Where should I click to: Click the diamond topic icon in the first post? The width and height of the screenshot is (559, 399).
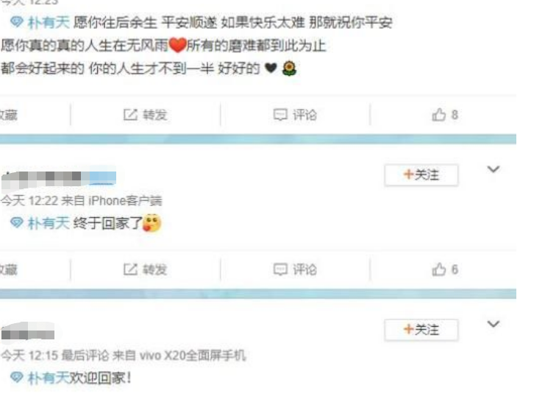[17, 22]
